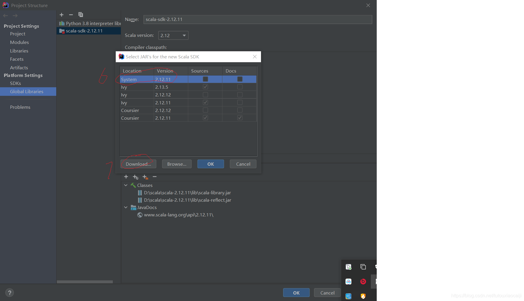Click the scala-library.jar archive icon

tap(140, 193)
